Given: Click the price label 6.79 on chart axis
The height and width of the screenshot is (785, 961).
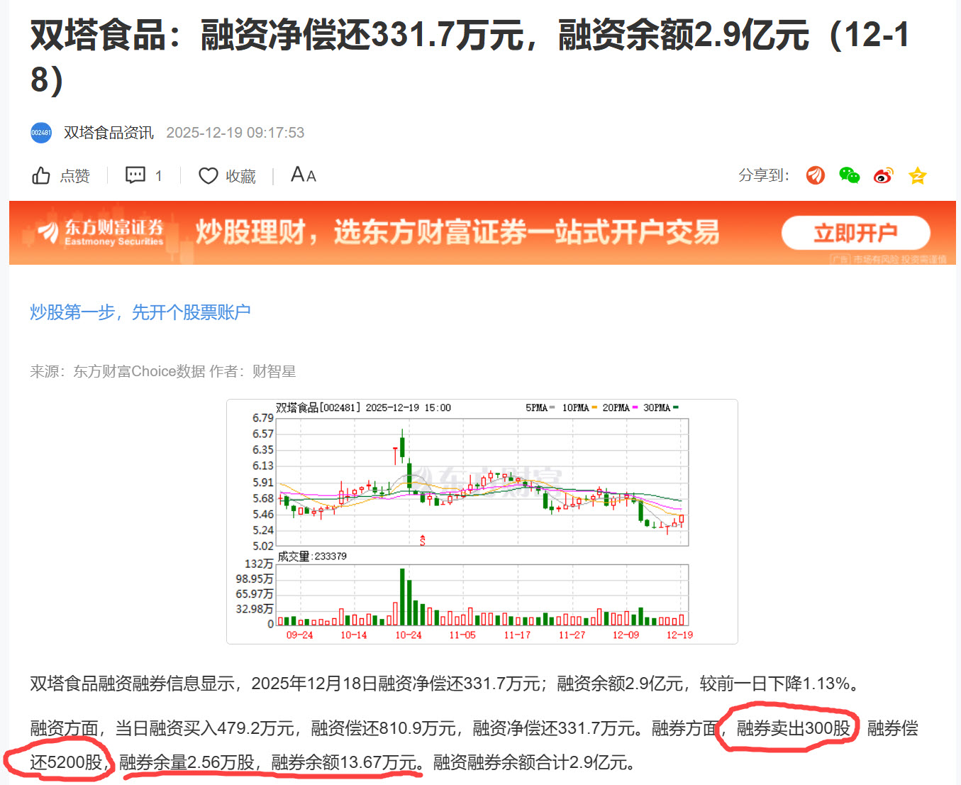Looking at the screenshot, I should pyautogui.click(x=263, y=417).
